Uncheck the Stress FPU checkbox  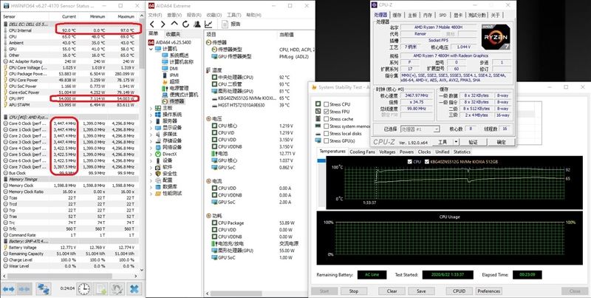(x=327, y=112)
